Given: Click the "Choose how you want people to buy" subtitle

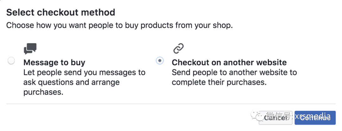Looking at the screenshot, I should click(119, 26).
